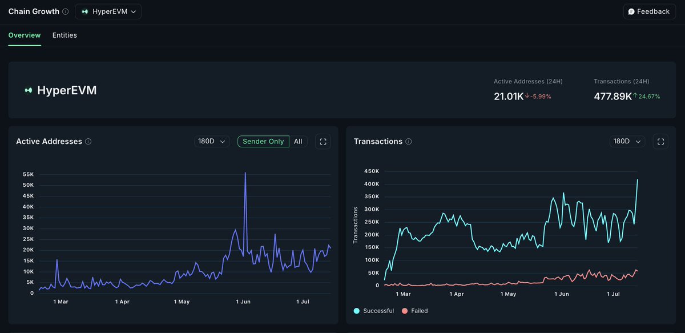This screenshot has height=333, width=685.
Task: Click the Successful legend color dot
Action: [x=357, y=311]
